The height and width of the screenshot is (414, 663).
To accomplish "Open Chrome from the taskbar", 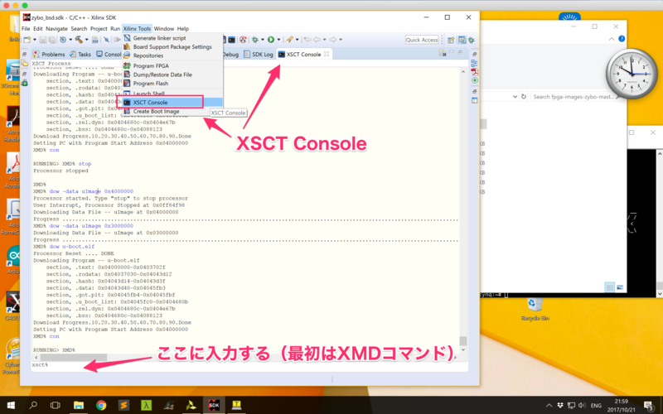I will point(101,405).
